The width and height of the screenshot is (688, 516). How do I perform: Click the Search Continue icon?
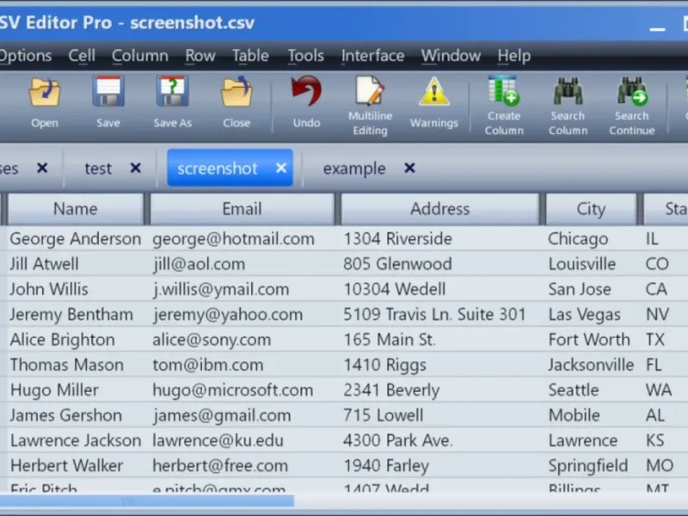pyautogui.click(x=632, y=91)
